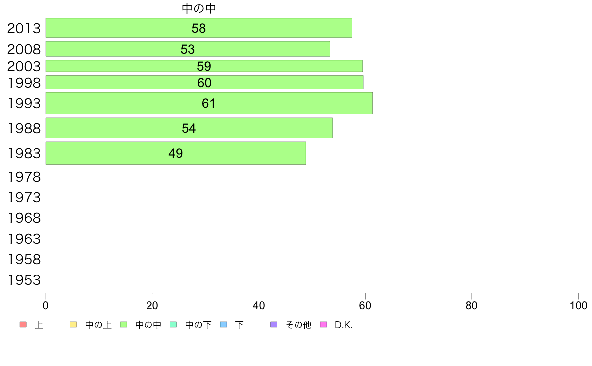The image size is (592, 366).
Task: Select the 1953 year label
Action: tap(24, 280)
